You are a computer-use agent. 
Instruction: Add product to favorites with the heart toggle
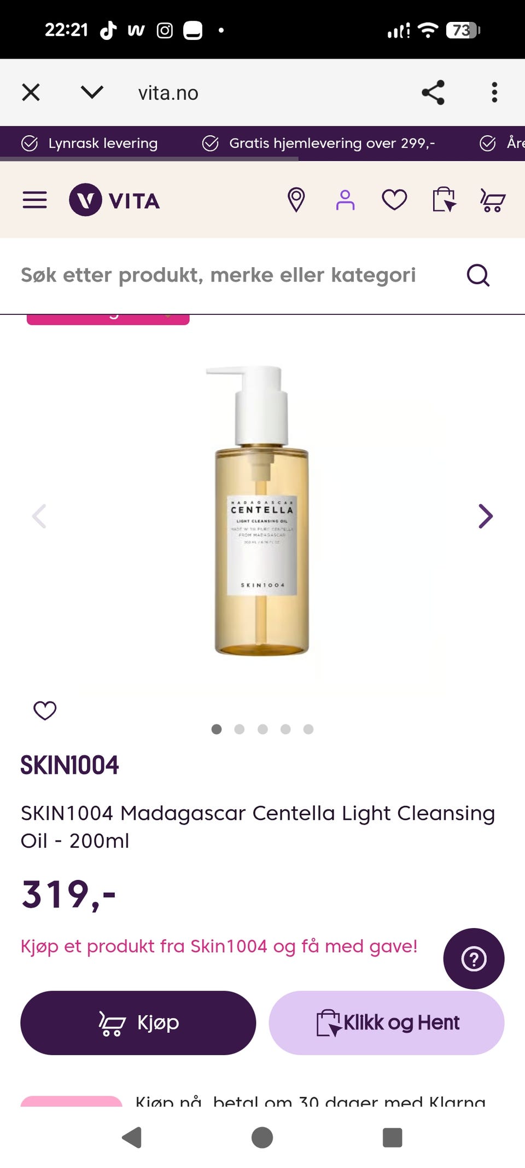[x=45, y=710]
